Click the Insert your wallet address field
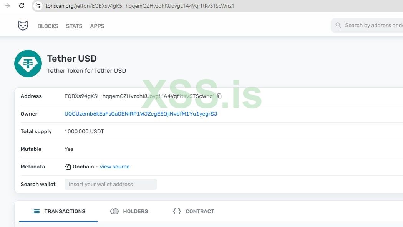The width and height of the screenshot is (403, 227). pyautogui.click(x=111, y=184)
